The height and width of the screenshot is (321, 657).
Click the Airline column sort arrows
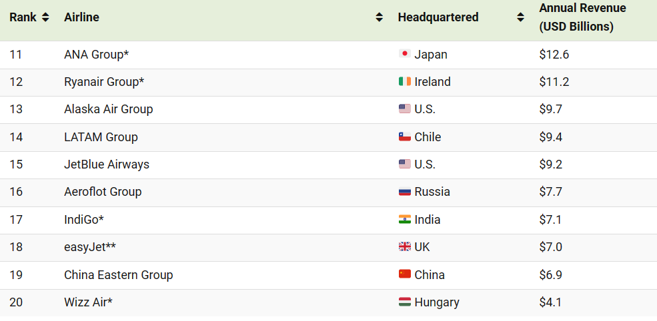tap(380, 17)
